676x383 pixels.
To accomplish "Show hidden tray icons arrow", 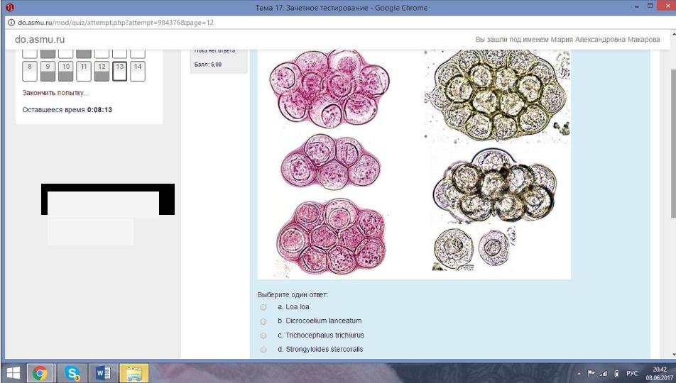I will (x=579, y=374).
